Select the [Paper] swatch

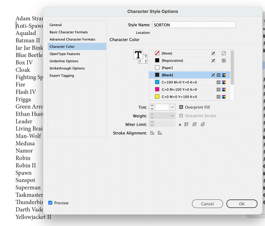point(189,68)
